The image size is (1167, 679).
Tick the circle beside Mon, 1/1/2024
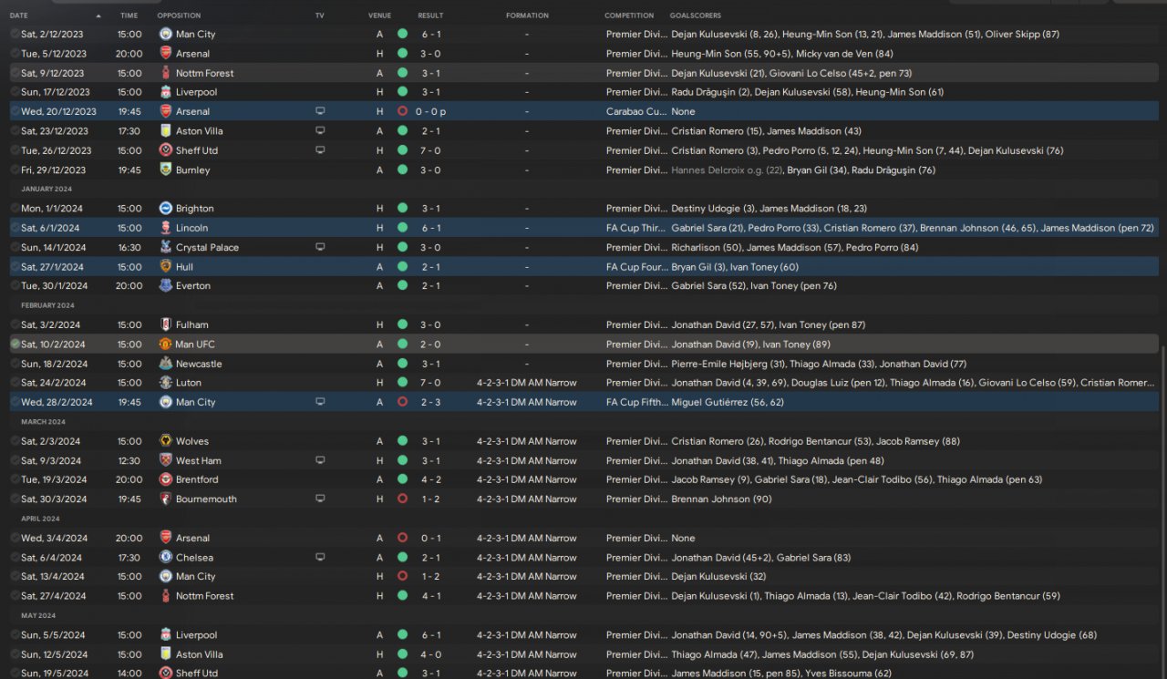15,209
